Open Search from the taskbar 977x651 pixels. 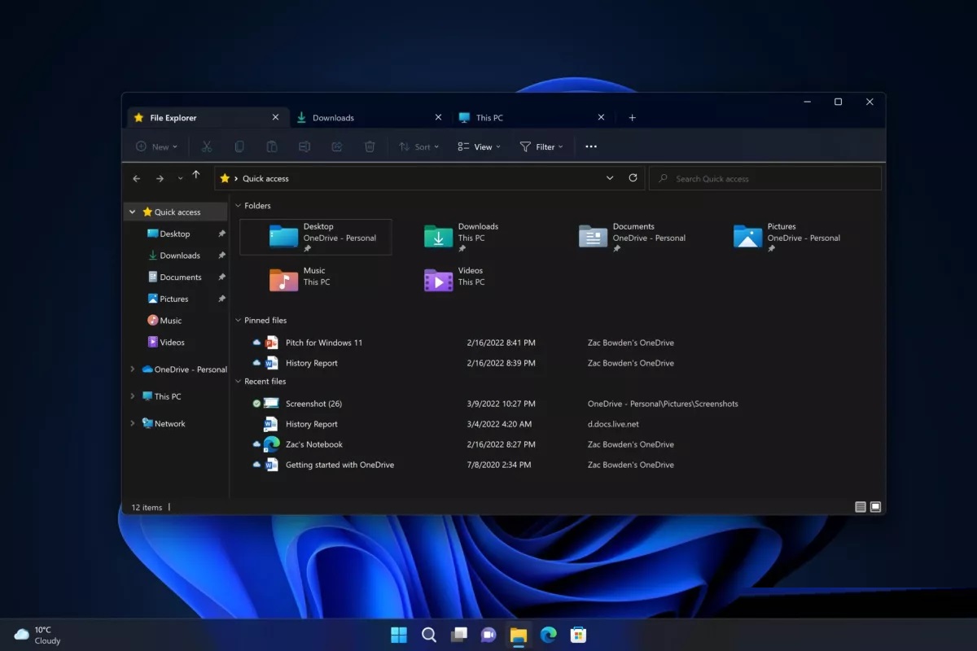[429, 635]
